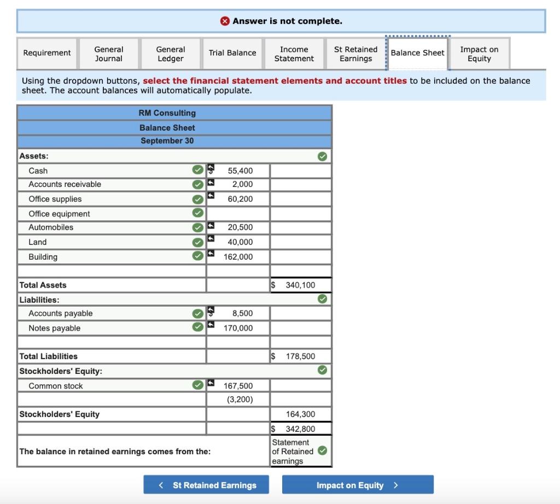Click green checkmark beside Office equipment
This screenshot has width=560, height=504.
(x=197, y=213)
